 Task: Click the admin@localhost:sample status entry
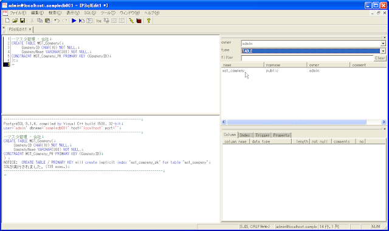click(296, 227)
